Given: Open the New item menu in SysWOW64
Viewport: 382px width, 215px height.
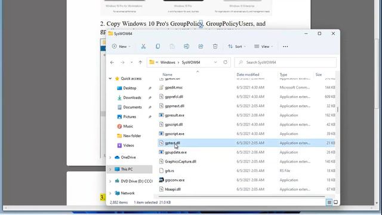Looking at the screenshot, I should tap(121, 47).
